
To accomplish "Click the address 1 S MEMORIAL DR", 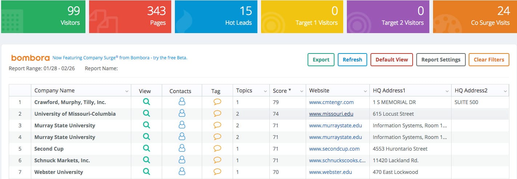I will pyautogui.click(x=394, y=102).
